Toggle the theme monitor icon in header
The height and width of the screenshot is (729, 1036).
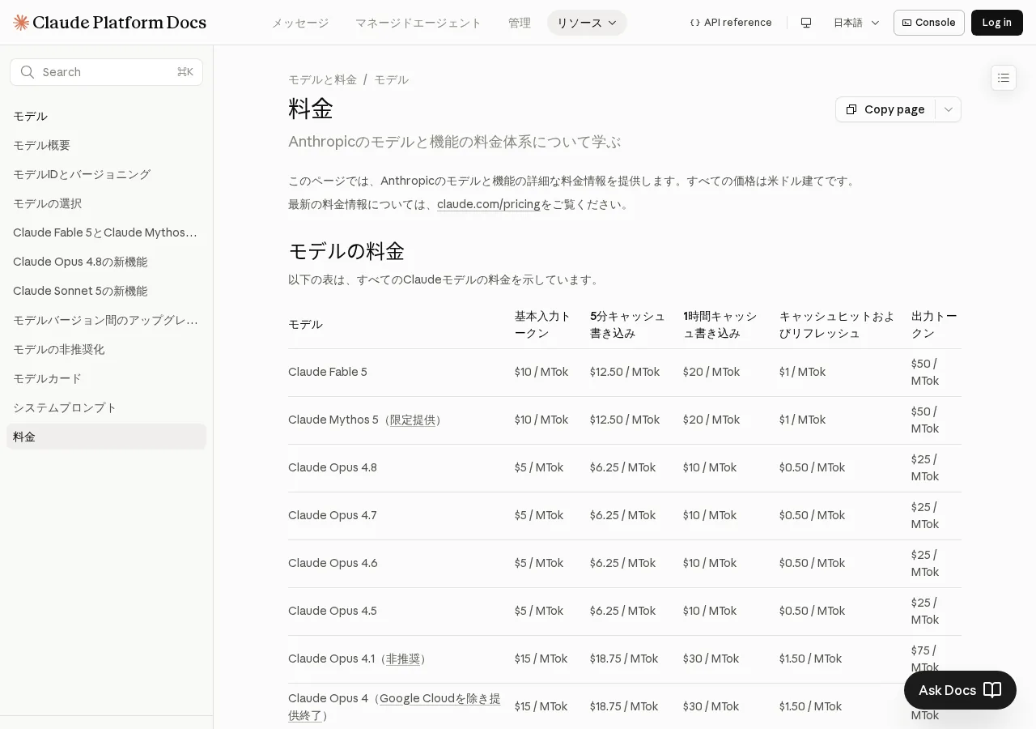[806, 23]
